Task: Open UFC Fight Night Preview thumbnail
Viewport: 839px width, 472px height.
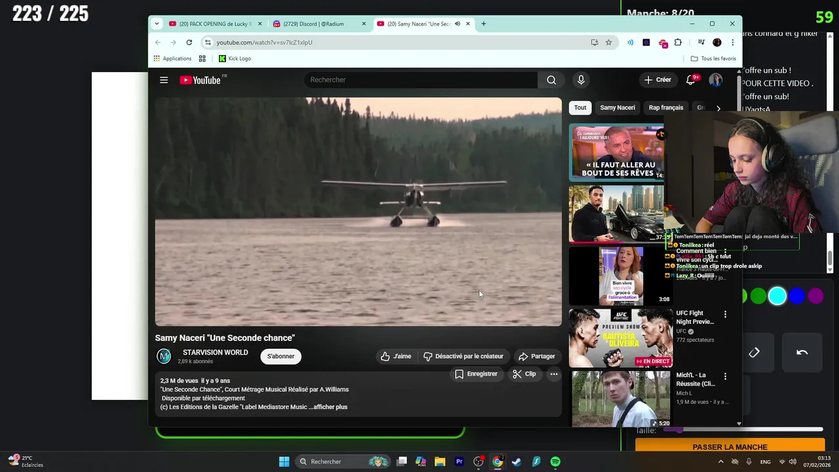Action: (x=621, y=338)
